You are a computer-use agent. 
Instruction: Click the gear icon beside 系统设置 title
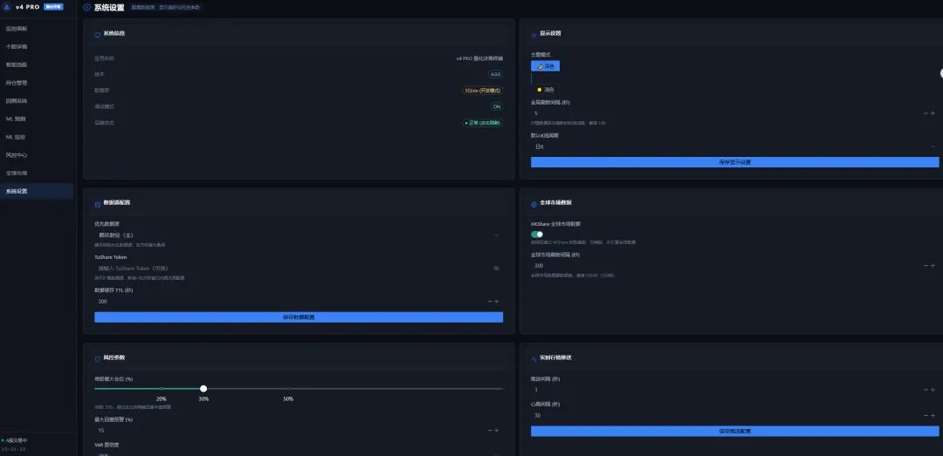[86, 8]
